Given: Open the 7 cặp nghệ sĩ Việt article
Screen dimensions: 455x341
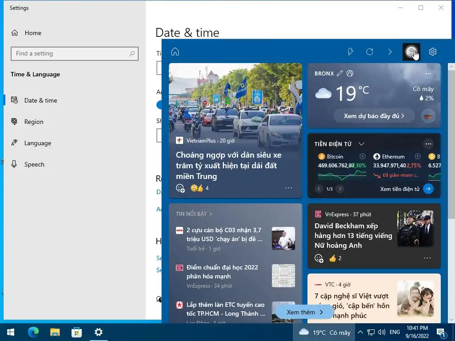Looking at the screenshot, I should point(352,305).
